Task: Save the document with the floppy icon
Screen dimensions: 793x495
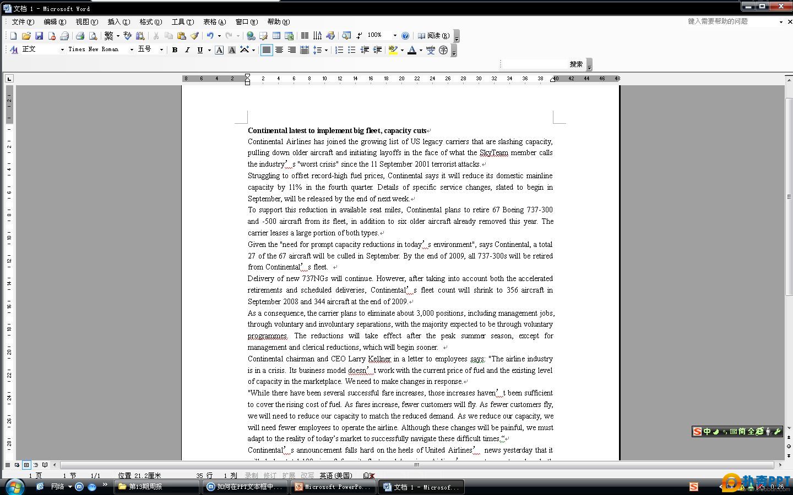Action: (x=39, y=36)
